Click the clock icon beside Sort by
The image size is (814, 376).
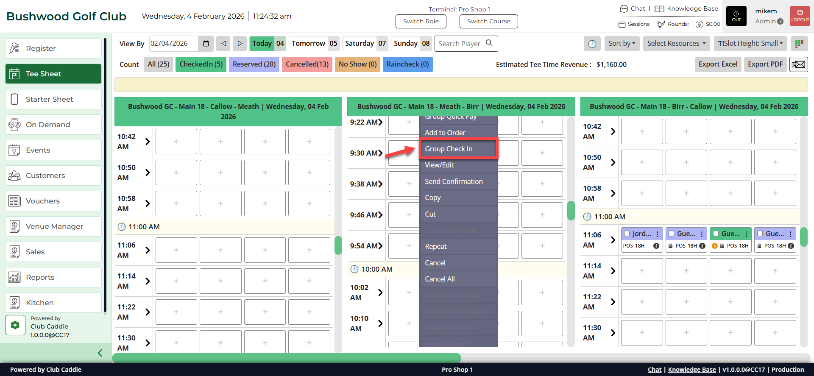592,44
